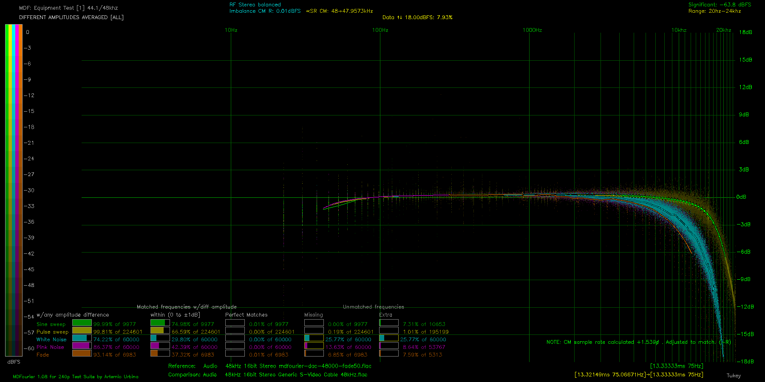
Task: Click the White Noise Missing bar
Action: click(x=314, y=338)
